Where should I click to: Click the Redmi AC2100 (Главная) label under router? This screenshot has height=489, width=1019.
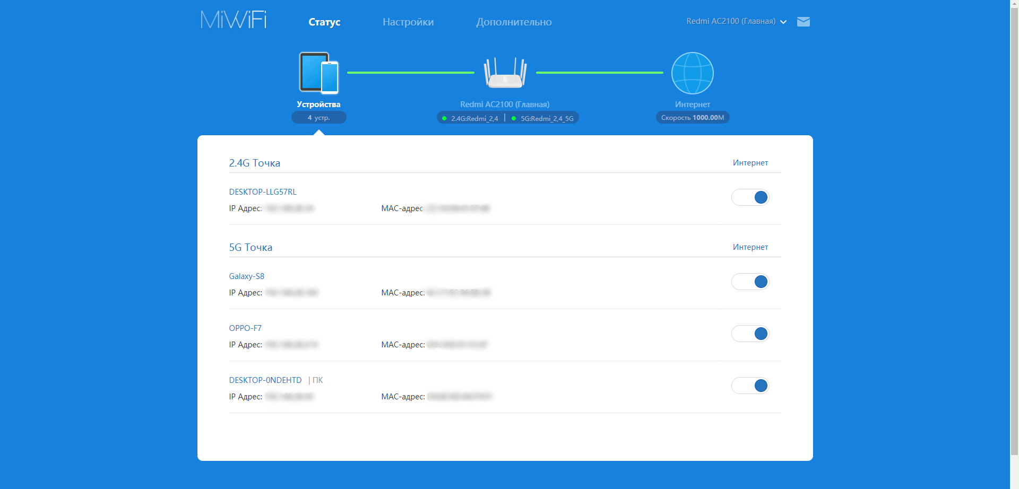tap(505, 104)
